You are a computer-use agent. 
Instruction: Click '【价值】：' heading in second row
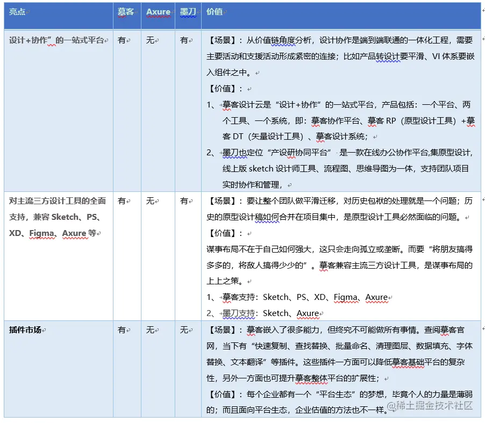coord(225,233)
